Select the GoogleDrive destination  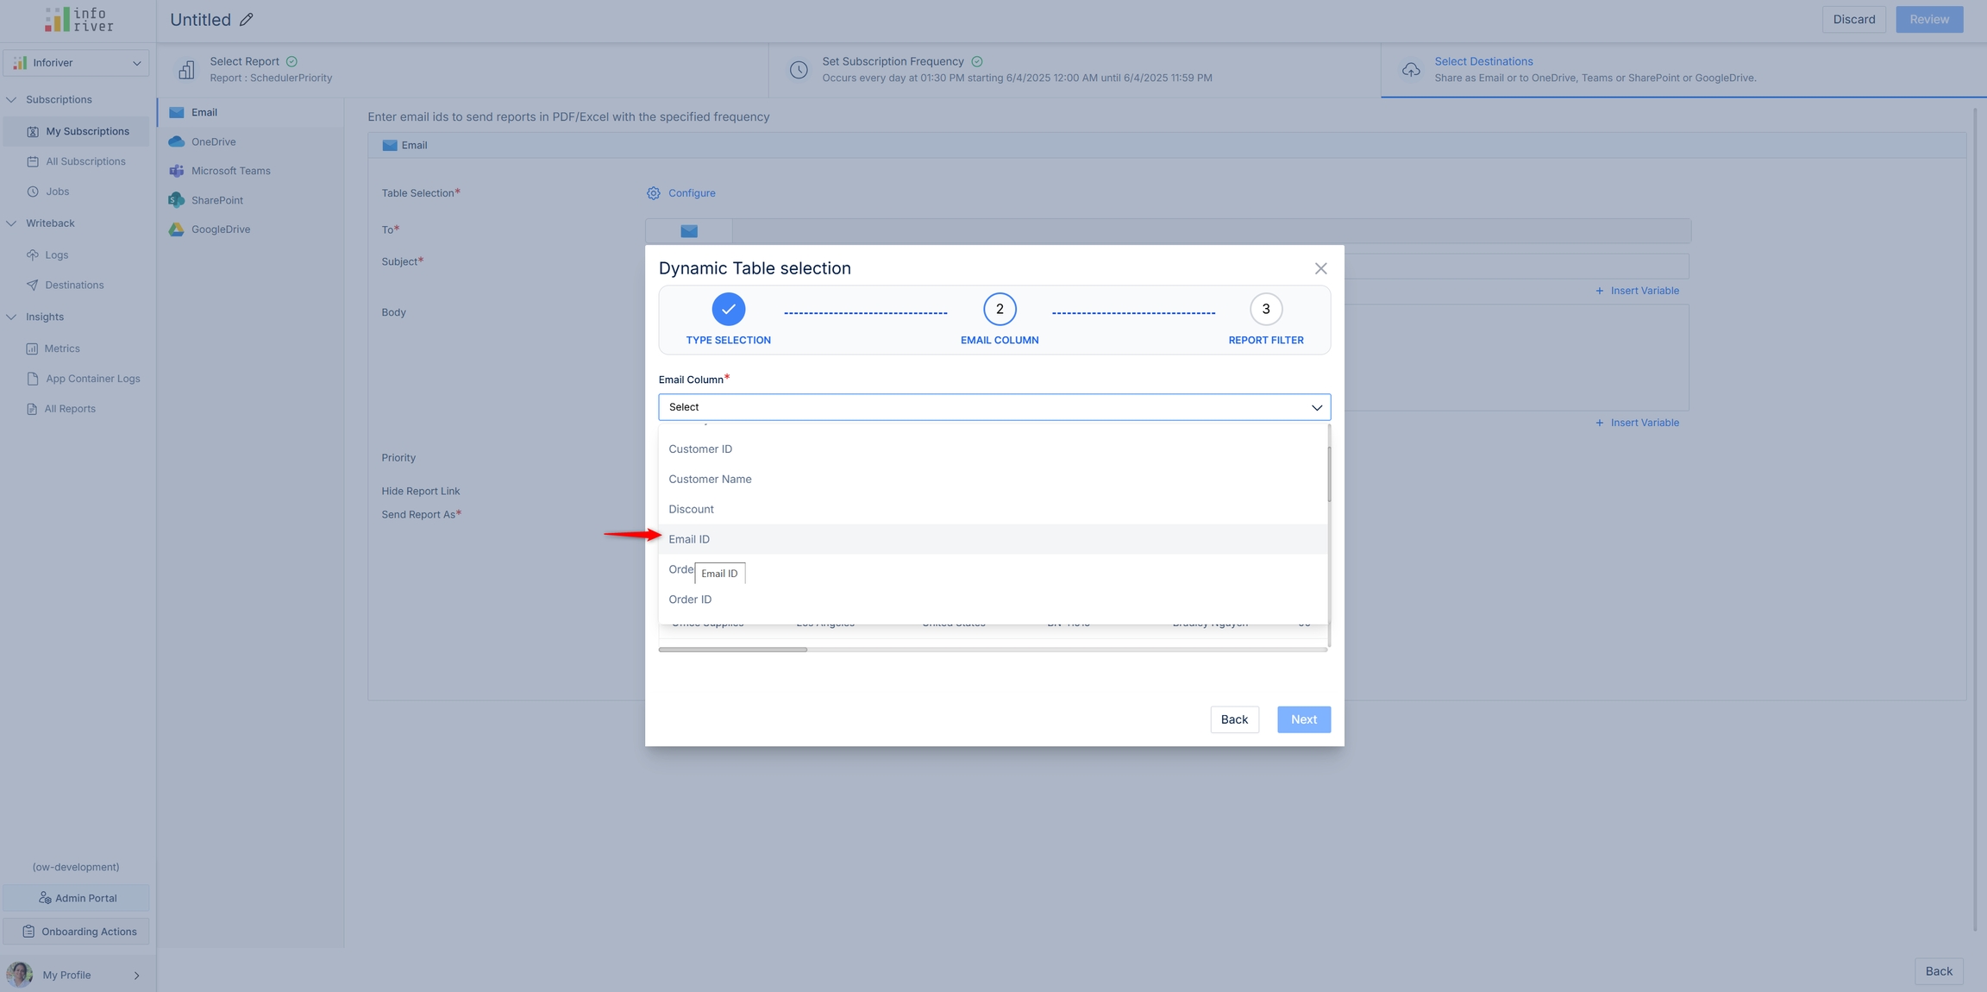click(220, 229)
